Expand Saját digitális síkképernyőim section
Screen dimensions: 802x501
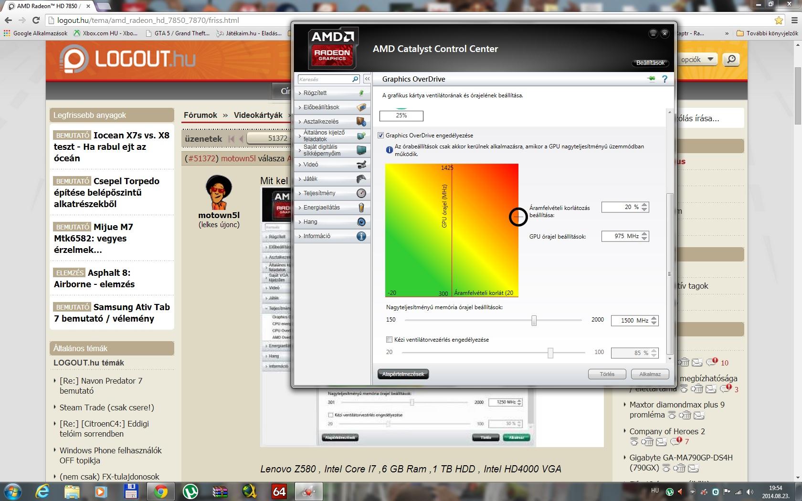point(322,150)
